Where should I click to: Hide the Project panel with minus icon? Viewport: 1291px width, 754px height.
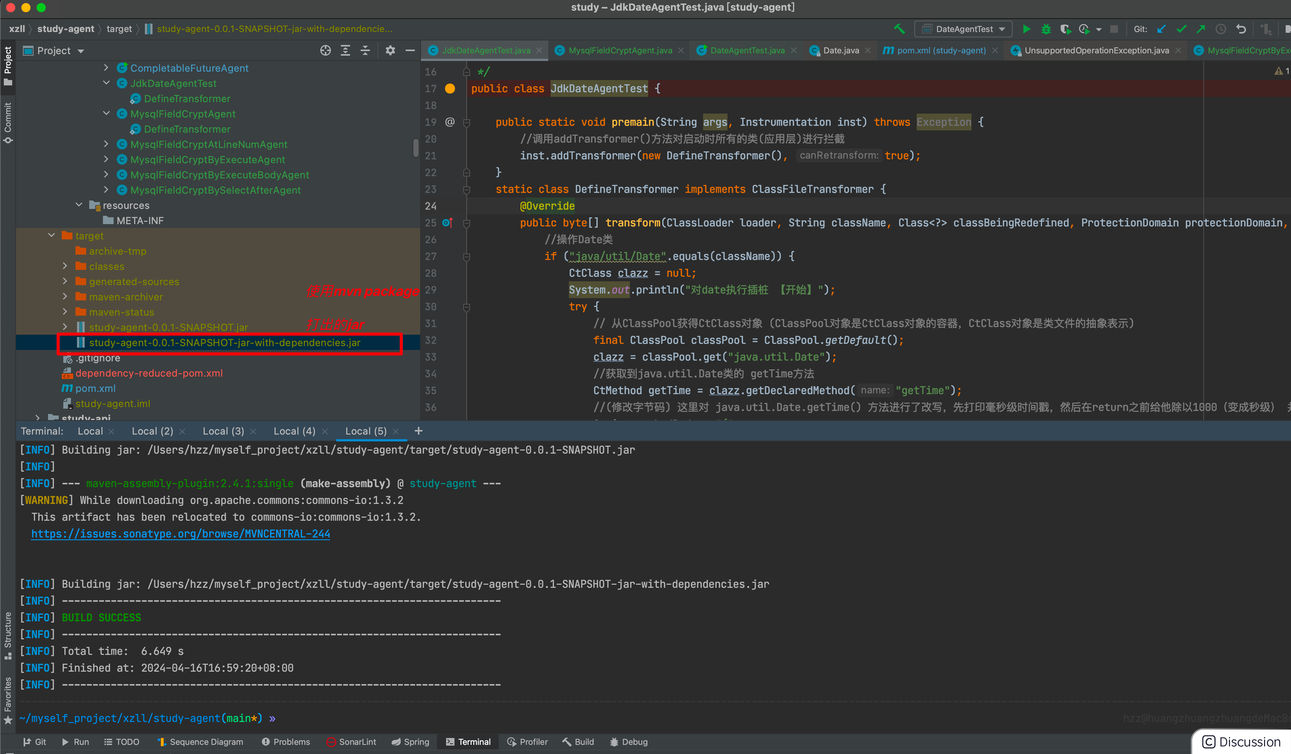click(x=410, y=50)
